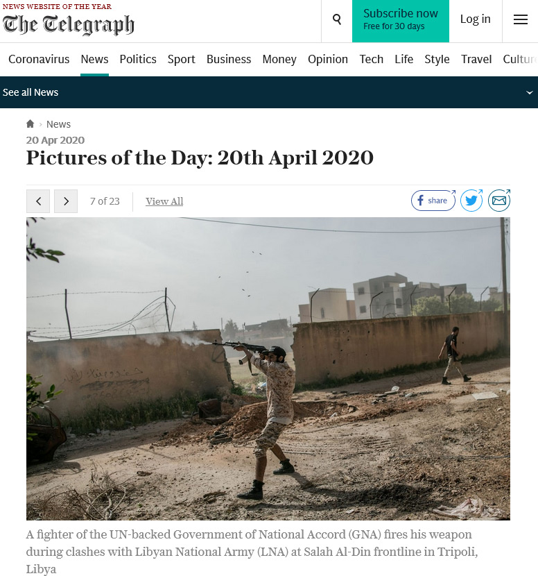Expand the See all News chevron

click(529, 92)
